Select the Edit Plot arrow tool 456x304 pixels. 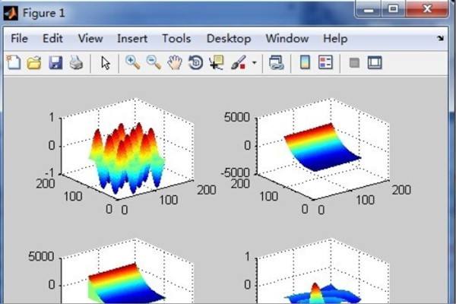click(x=106, y=63)
